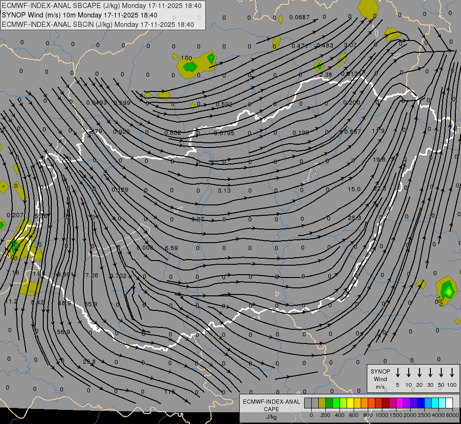
Task: Click the wind legend arrow for 10 m/s
Action: tap(409, 373)
